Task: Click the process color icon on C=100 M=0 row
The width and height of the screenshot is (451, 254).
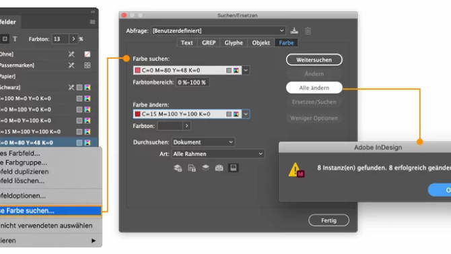Action: coord(79,98)
